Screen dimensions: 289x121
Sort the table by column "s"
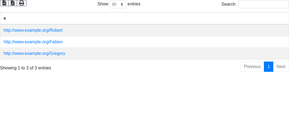(5, 18)
